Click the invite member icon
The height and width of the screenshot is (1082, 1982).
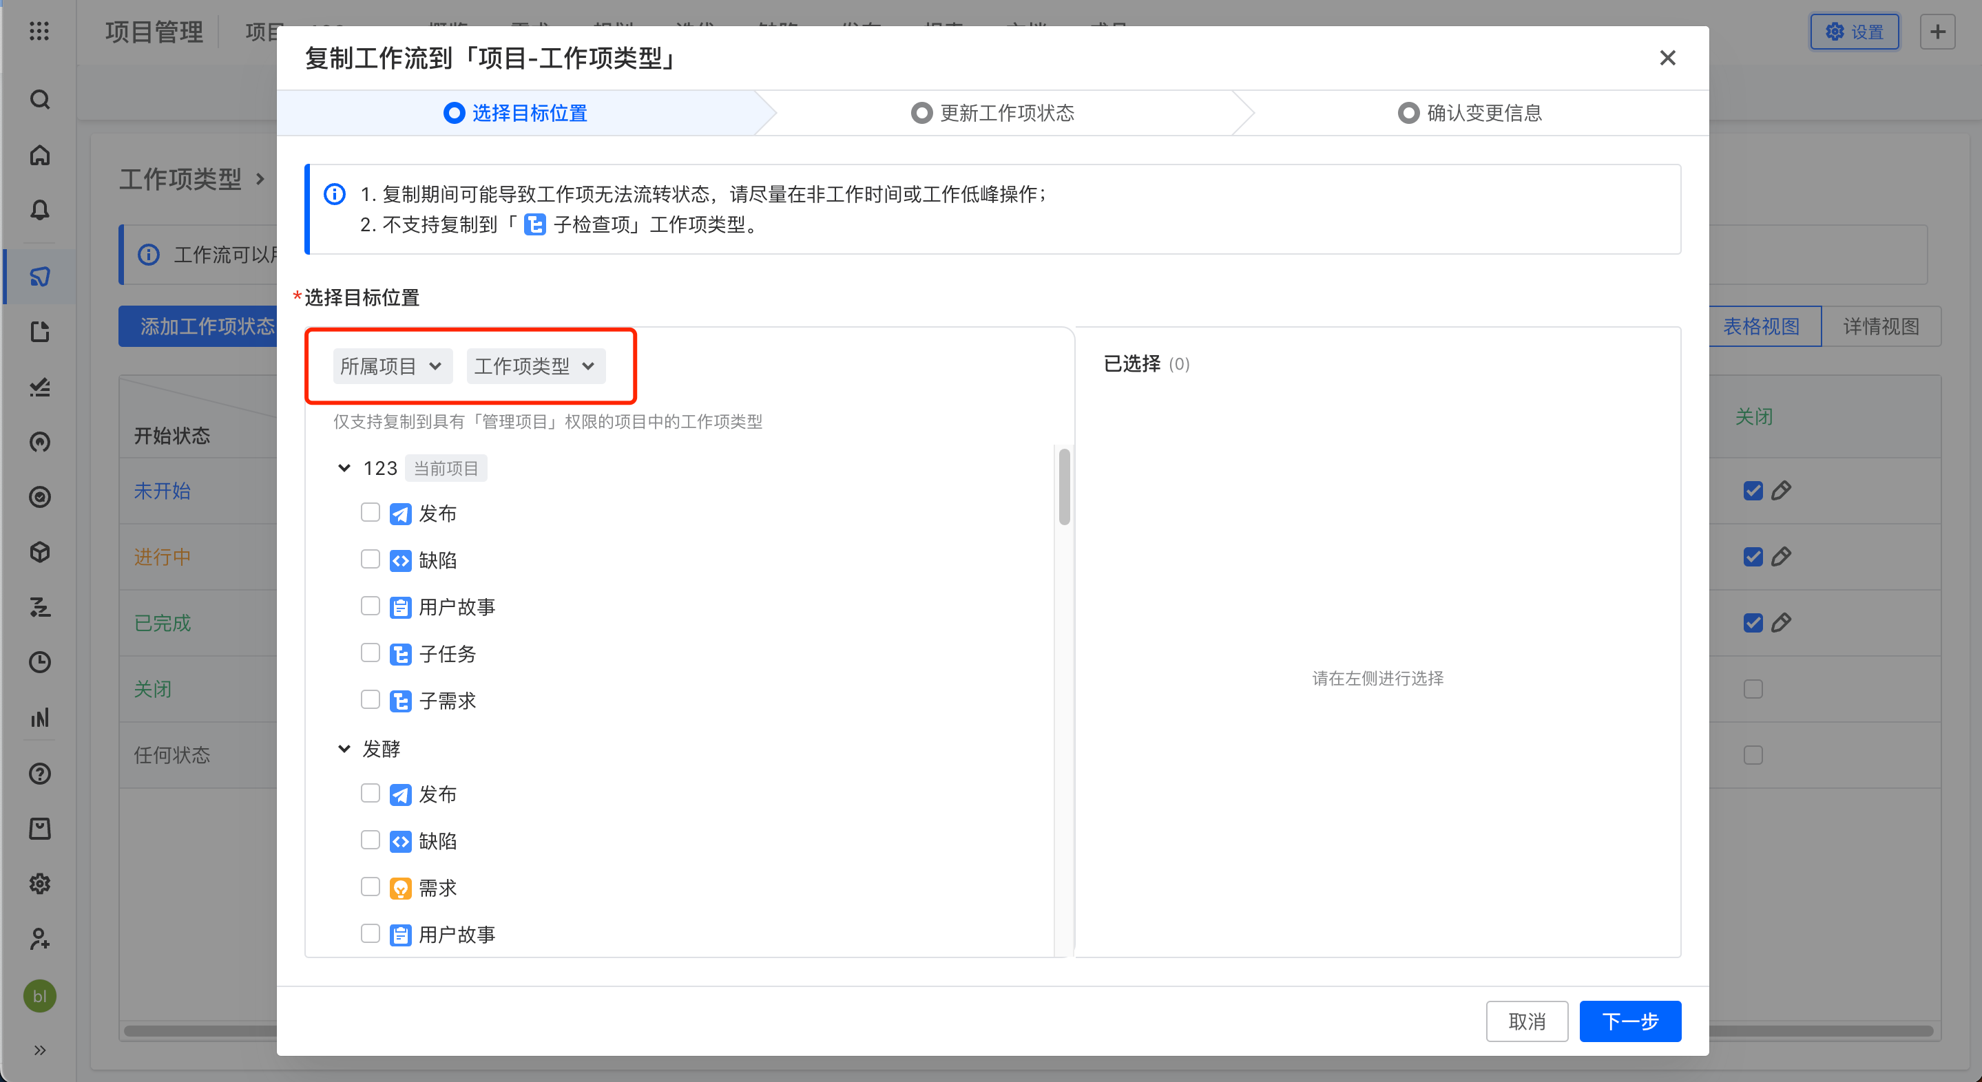40,939
